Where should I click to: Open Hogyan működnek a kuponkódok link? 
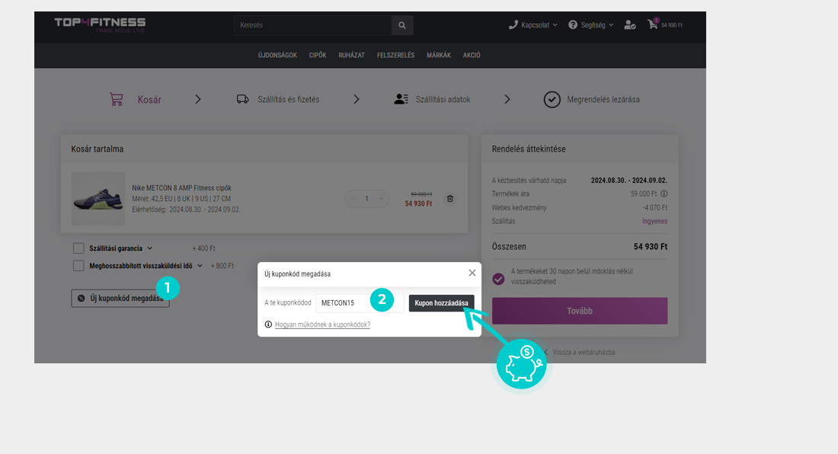point(322,325)
